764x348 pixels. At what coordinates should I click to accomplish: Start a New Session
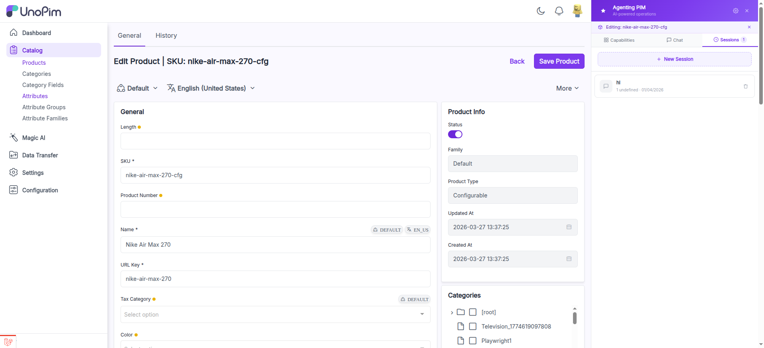coord(674,59)
